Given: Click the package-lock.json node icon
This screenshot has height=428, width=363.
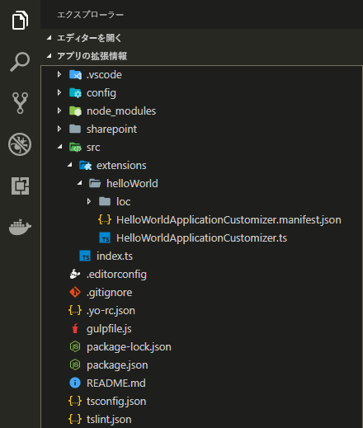Looking at the screenshot, I should point(75,346).
